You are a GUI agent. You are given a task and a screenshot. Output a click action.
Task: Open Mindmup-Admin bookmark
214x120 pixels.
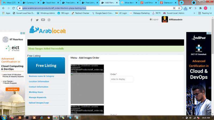pyautogui.click(x=46, y=13)
